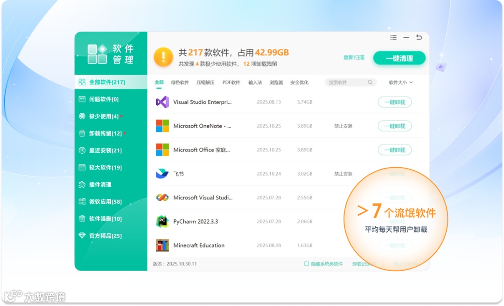Screen dimensions: 504x306
Task: Open 微软应用[58] in the sidebar
Action: tap(111, 201)
